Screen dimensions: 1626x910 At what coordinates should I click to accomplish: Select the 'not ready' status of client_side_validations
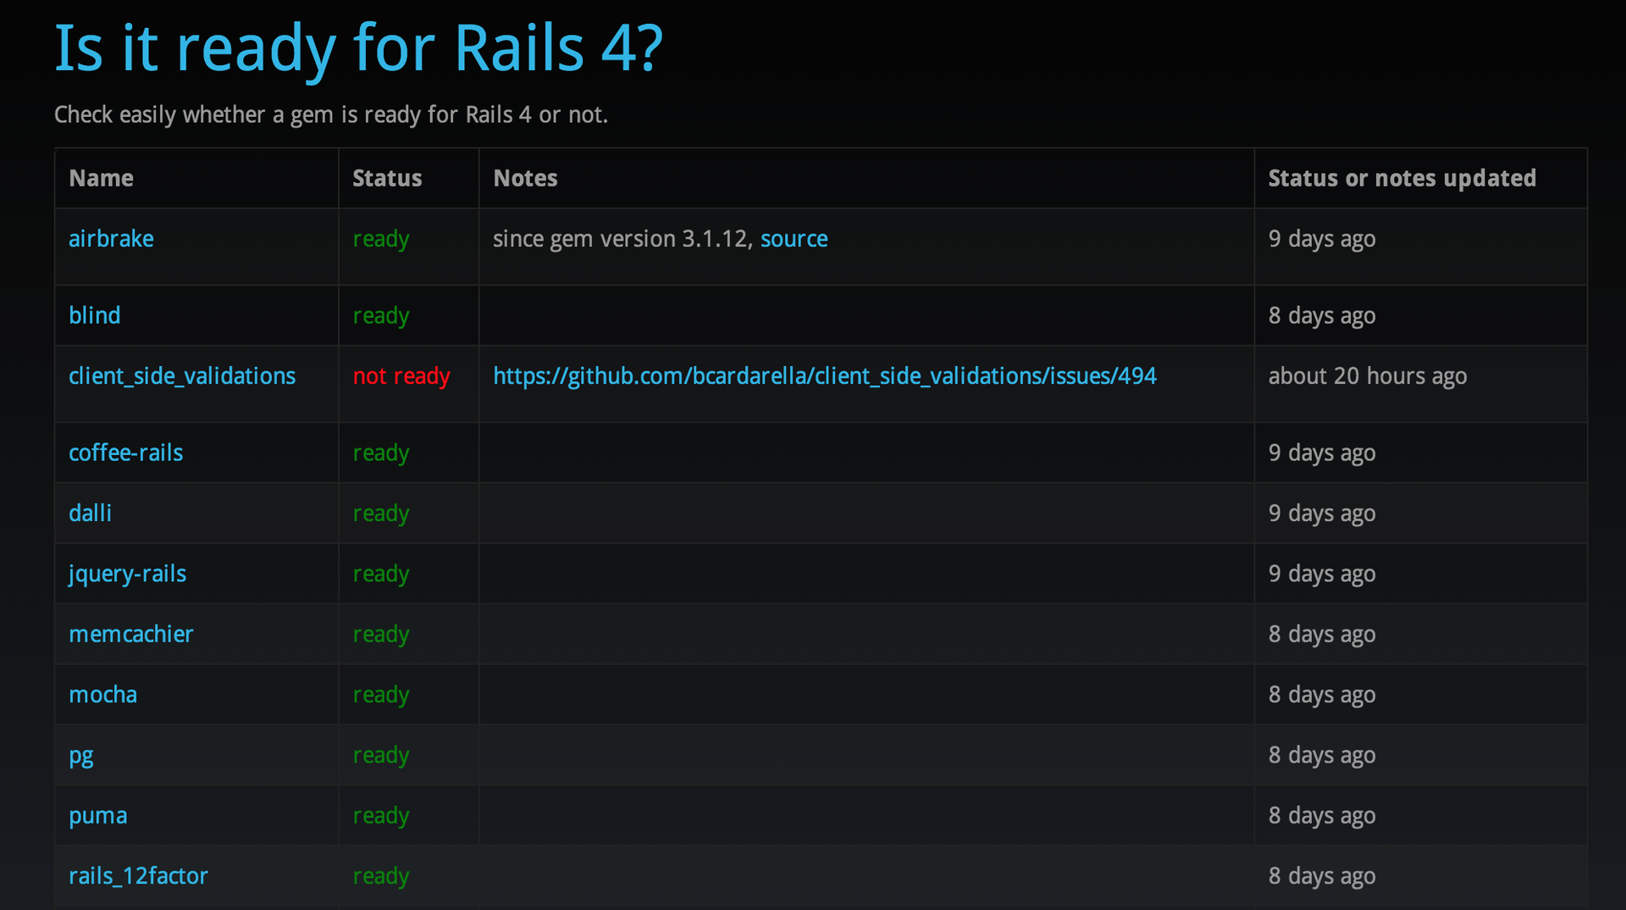pyautogui.click(x=401, y=376)
